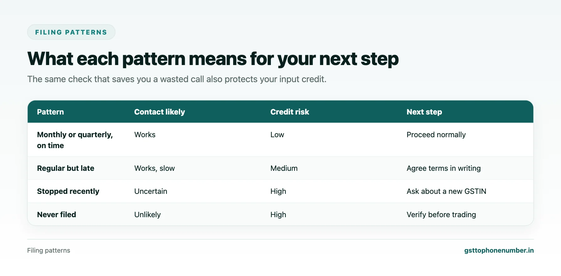The width and height of the screenshot is (561, 276).
Task: Click the Stopped recently row label
Action: 68,191
